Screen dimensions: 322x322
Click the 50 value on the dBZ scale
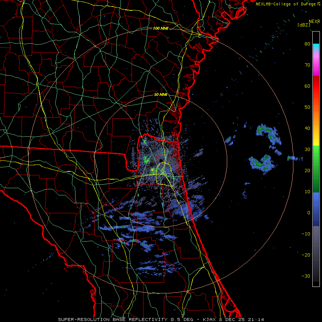(x=307, y=107)
